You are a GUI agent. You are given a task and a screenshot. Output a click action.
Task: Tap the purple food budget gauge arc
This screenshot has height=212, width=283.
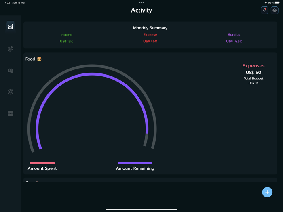(92, 74)
